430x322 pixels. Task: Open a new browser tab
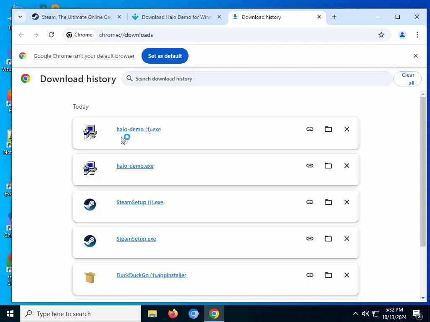coord(334,17)
